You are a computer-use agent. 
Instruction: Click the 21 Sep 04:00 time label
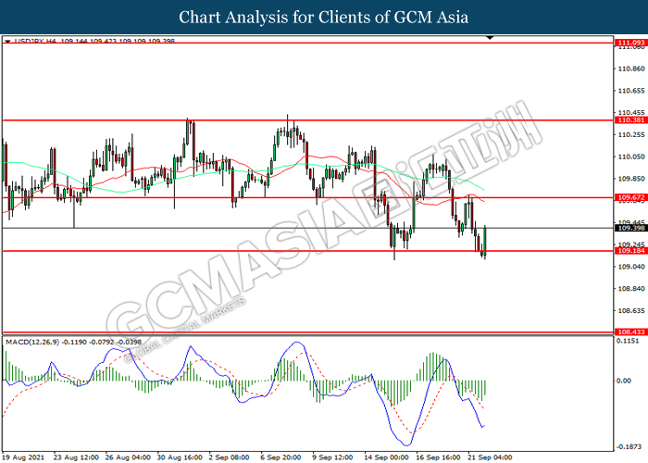tap(490, 457)
